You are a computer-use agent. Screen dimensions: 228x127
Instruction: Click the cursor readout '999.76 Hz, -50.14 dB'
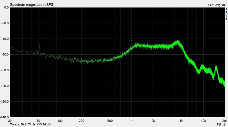pyautogui.click(x=36, y=124)
